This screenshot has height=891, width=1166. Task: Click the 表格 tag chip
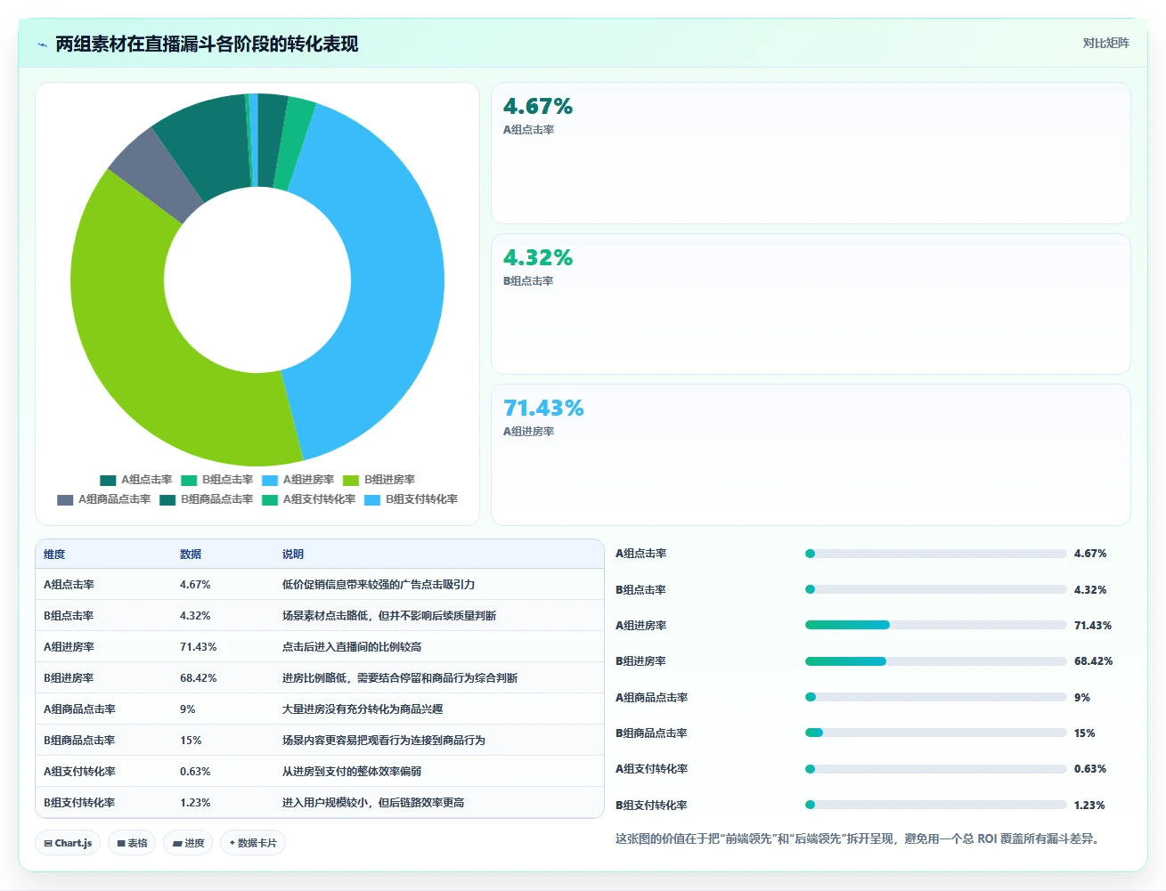click(132, 843)
